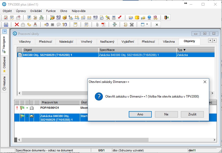222x153 pixels.
Task: Choose the Ne button in dialog
Action: [x=166, y=114]
